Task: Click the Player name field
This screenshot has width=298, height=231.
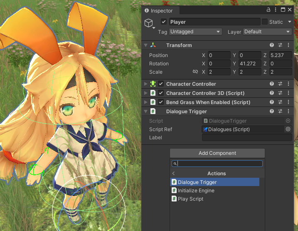Action: click(214, 22)
